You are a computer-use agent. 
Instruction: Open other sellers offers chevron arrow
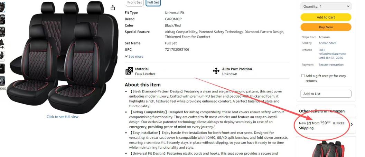click(352, 125)
